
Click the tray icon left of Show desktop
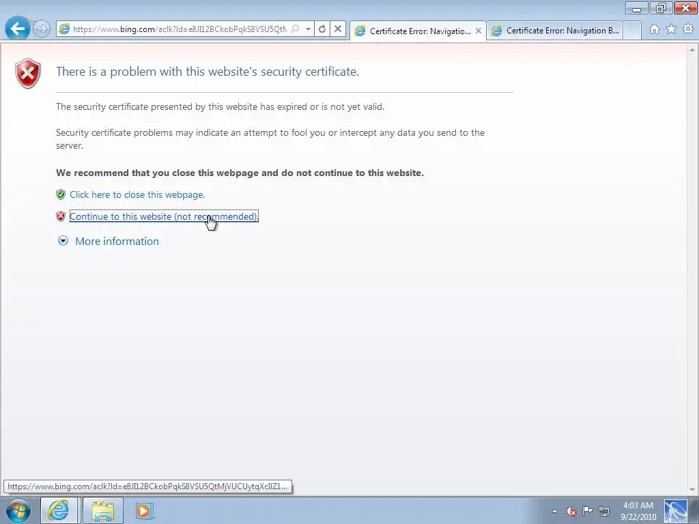pyautogui.click(x=675, y=511)
